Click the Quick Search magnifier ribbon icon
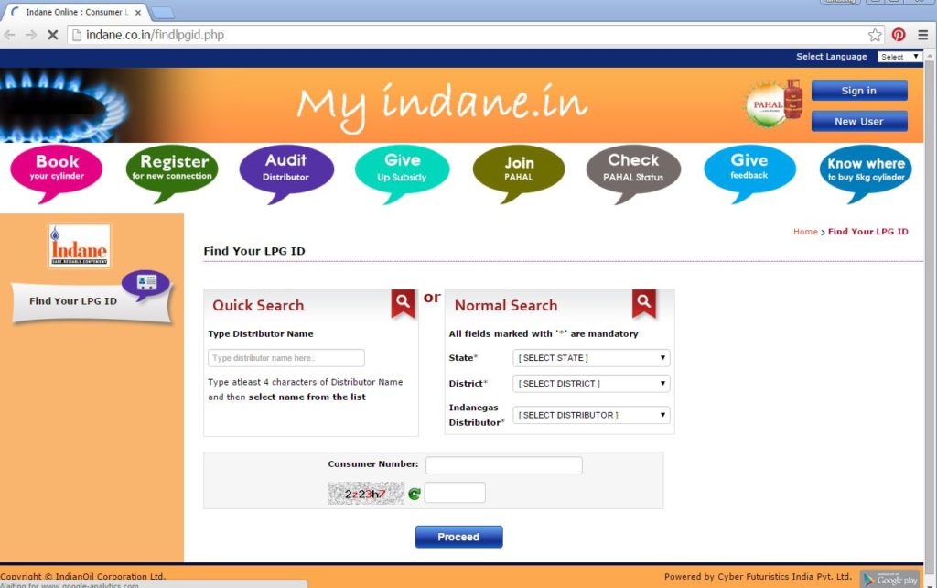This screenshot has height=588, width=937. tap(404, 302)
